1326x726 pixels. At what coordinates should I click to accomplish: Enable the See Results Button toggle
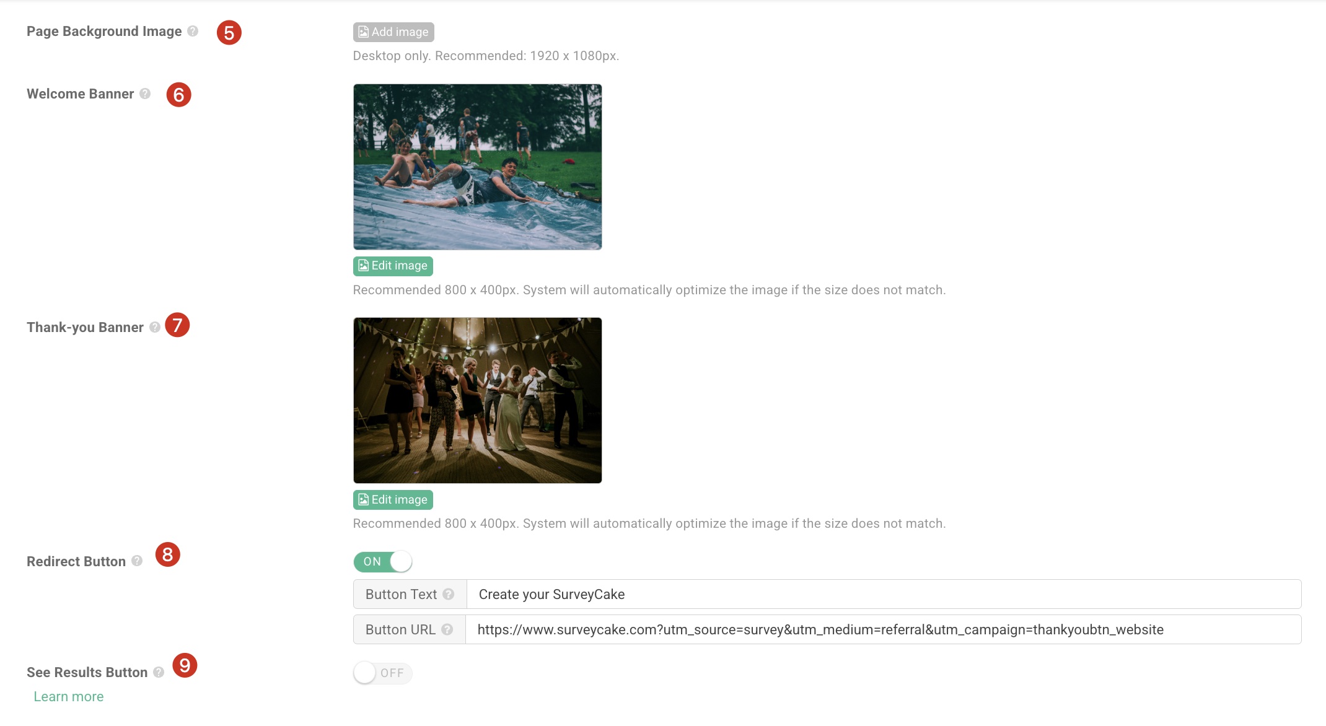pos(382,673)
